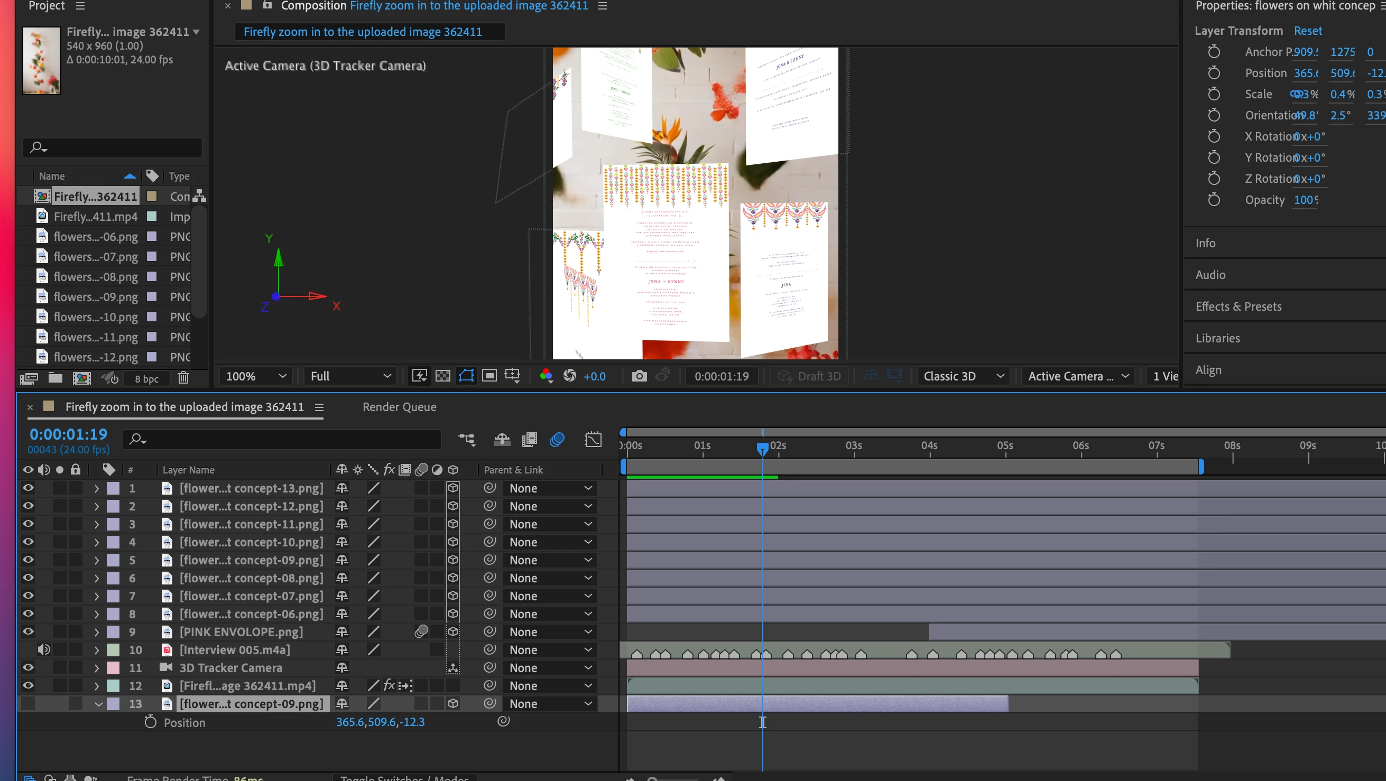1386x781 pixels.
Task: Click the Graph Editor icon in timeline
Action: click(x=593, y=440)
